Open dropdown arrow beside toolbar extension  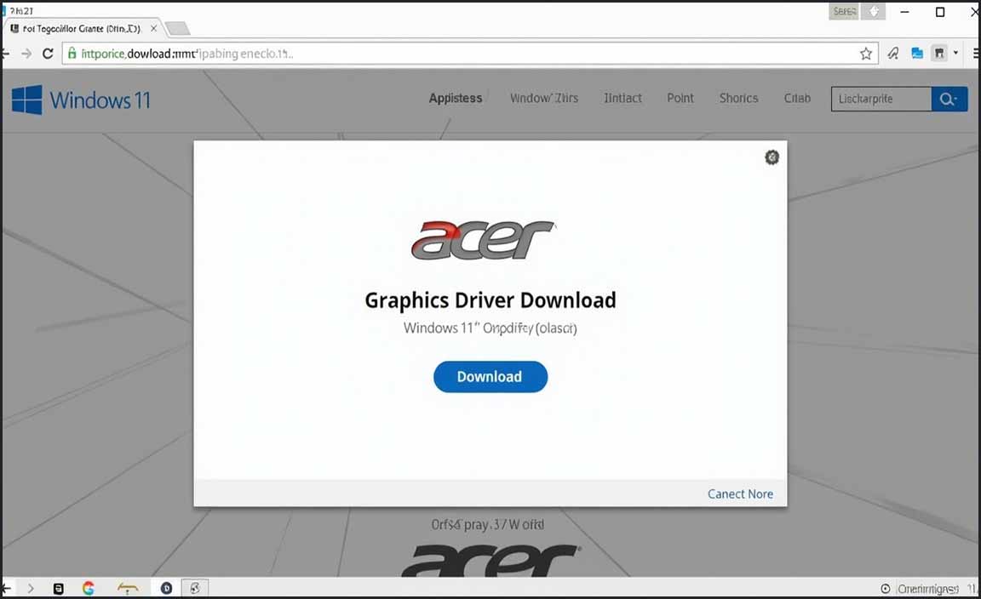(x=955, y=54)
